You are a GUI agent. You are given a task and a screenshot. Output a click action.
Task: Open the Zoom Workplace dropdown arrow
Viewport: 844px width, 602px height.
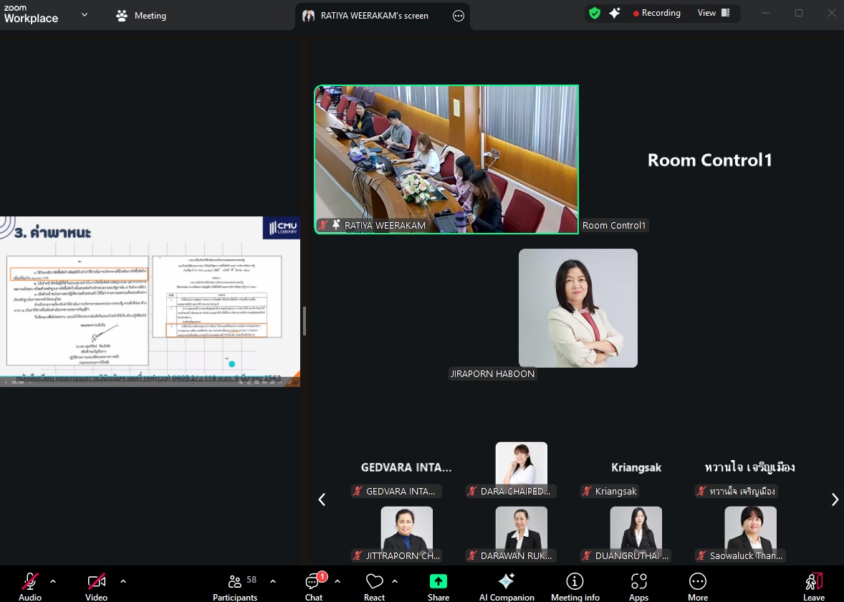(85, 15)
